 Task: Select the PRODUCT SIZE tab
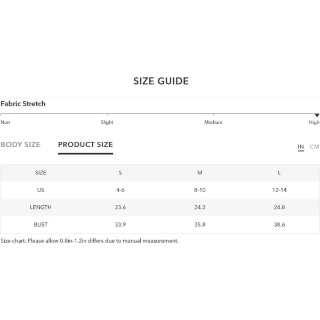(x=85, y=145)
